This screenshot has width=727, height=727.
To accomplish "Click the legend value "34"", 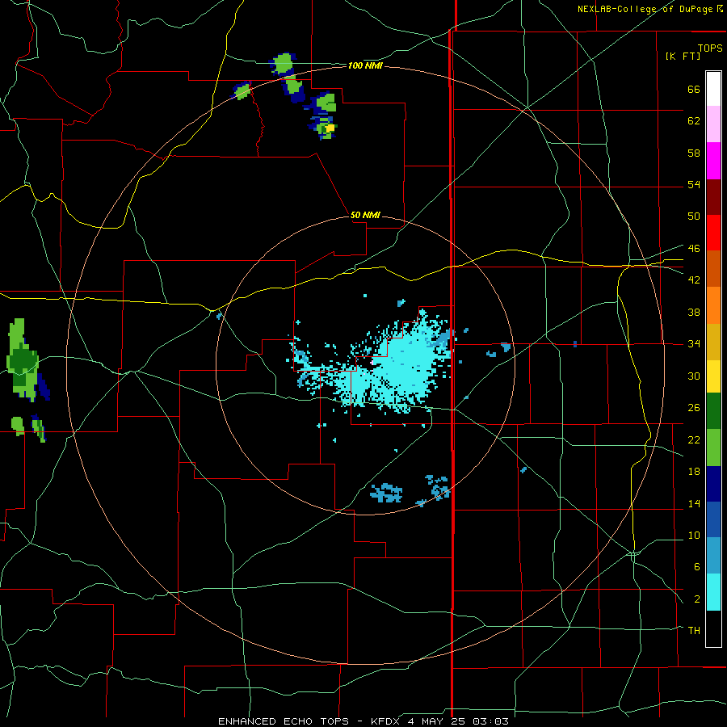I will tap(694, 344).
